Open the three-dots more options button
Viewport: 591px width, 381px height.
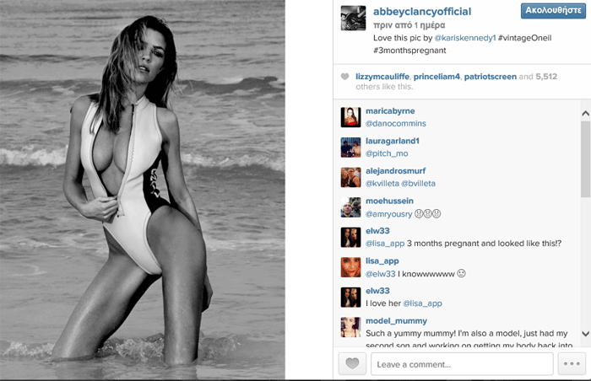coord(572,363)
